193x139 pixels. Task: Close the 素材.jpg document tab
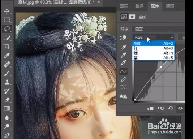click(x=99, y=2)
